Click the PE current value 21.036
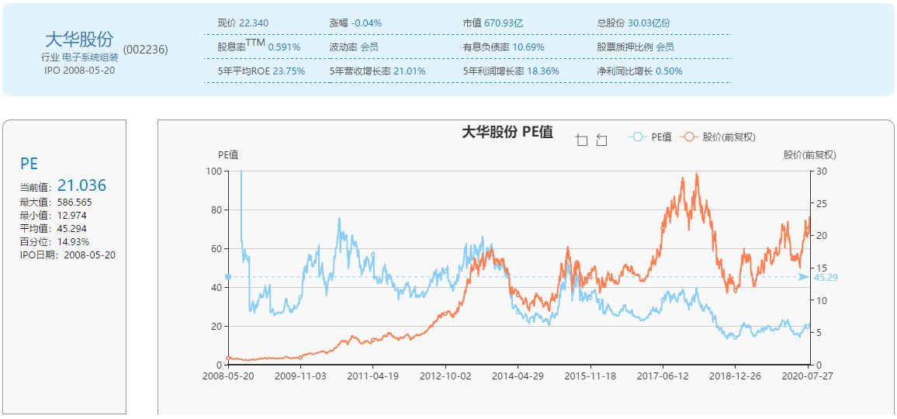 pyautogui.click(x=81, y=185)
